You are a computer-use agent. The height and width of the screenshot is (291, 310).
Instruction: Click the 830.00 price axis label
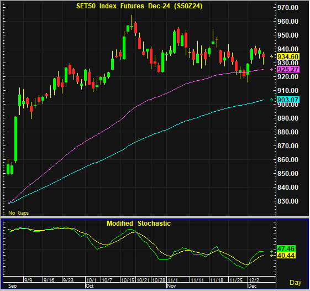[288, 201]
